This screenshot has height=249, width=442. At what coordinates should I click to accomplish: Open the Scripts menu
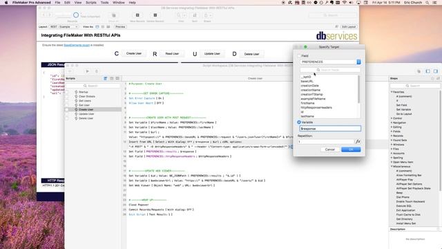[90, 3]
